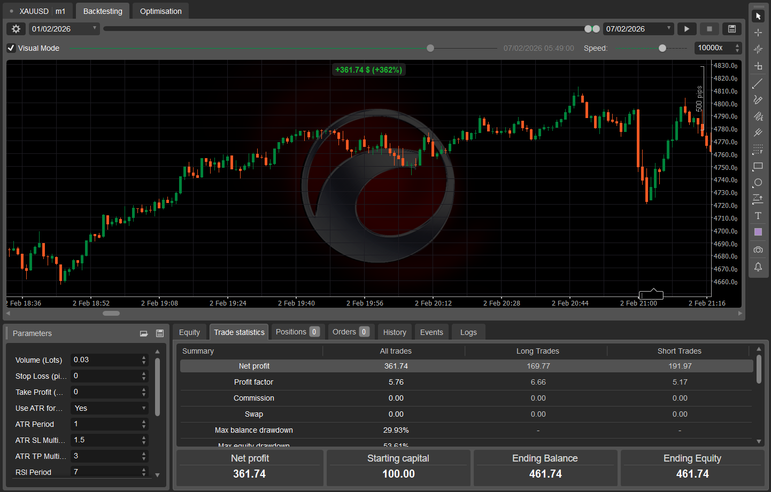View the Equity tab

(190, 332)
